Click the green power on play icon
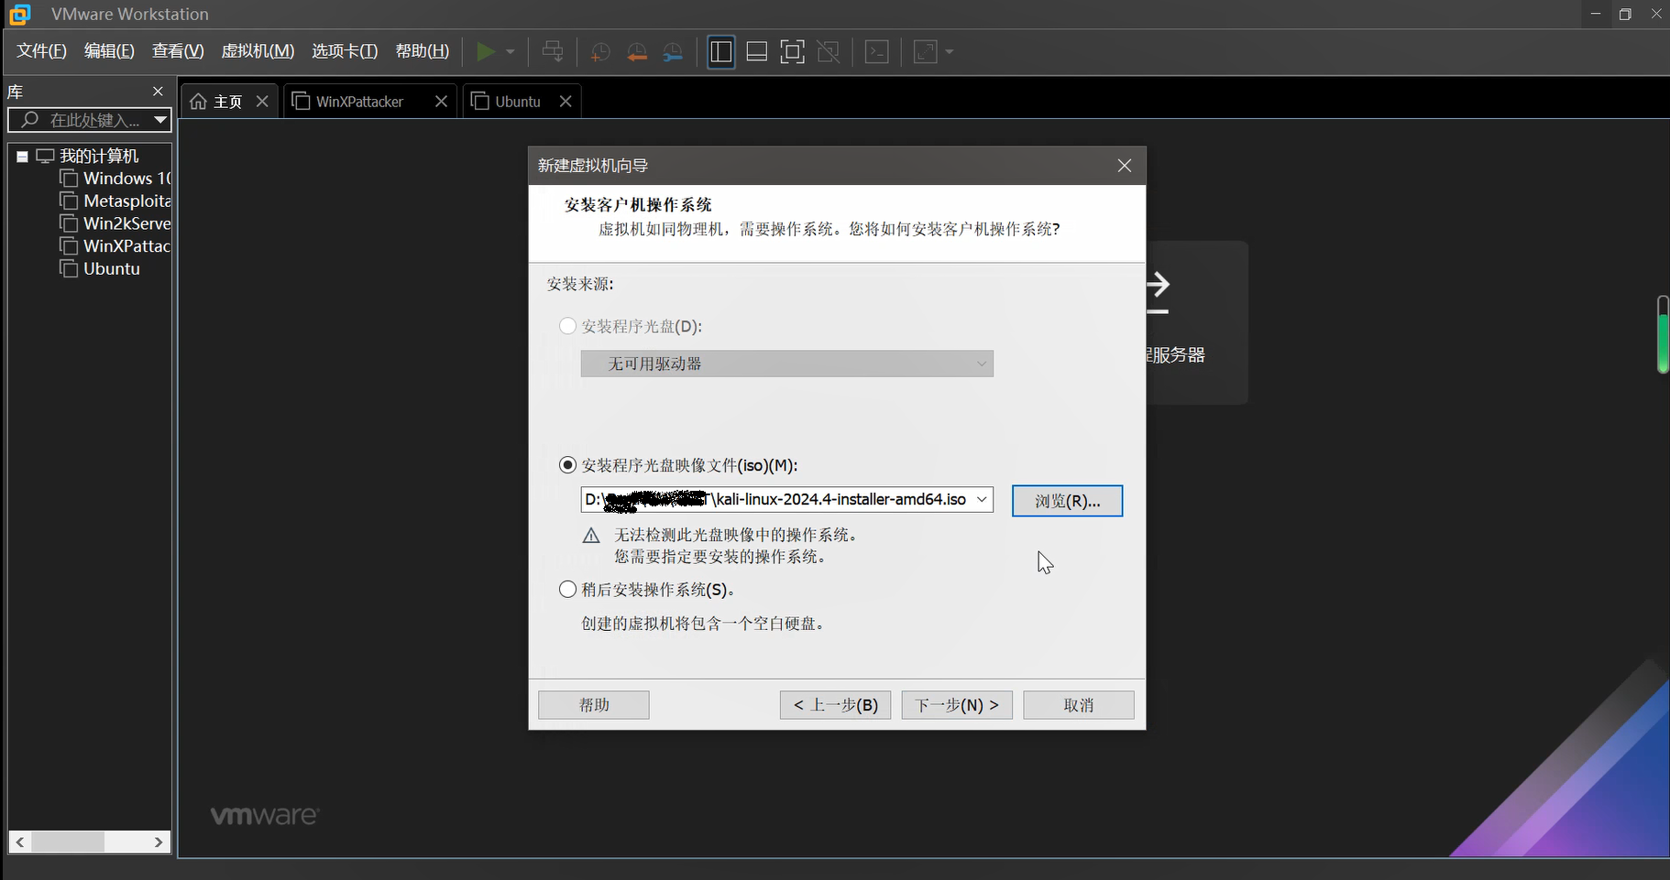1670x880 pixels. [486, 52]
